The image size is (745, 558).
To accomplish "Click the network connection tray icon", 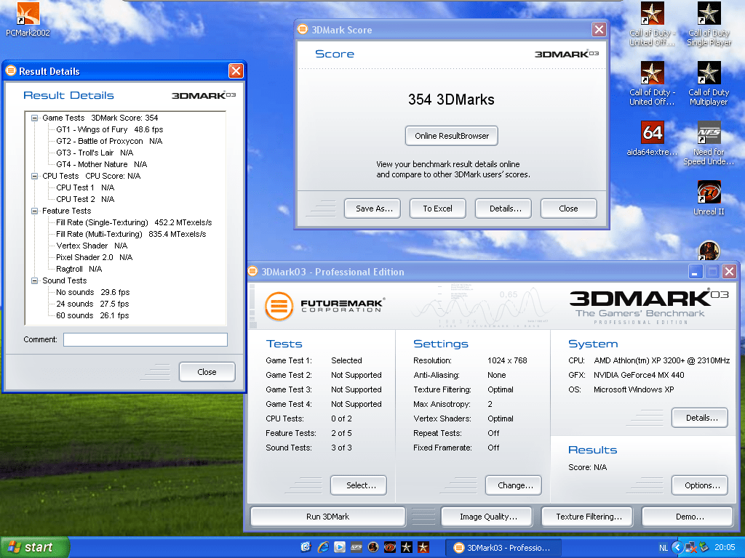I will point(690,548).
